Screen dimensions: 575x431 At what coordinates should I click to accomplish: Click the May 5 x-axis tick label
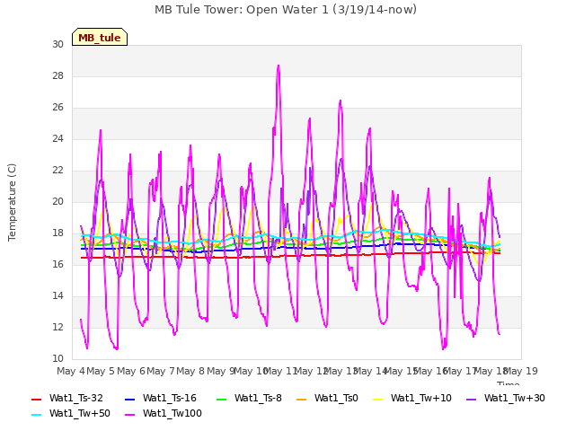pos(101,371)
